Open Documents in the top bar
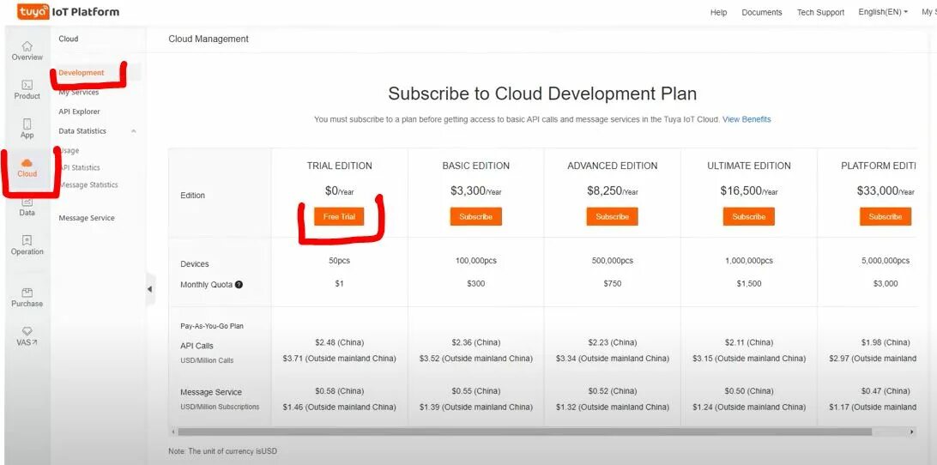This screenshot has width=937, height=465. (x=761, y=12)
